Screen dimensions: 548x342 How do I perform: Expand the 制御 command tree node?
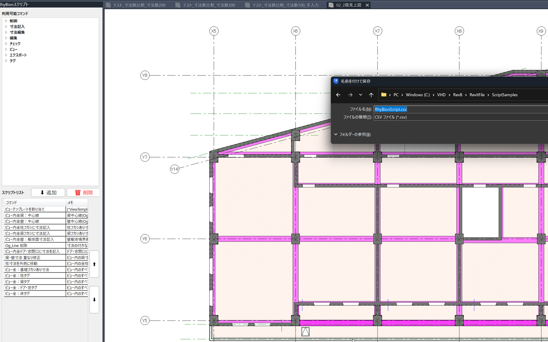click(6, 21)
